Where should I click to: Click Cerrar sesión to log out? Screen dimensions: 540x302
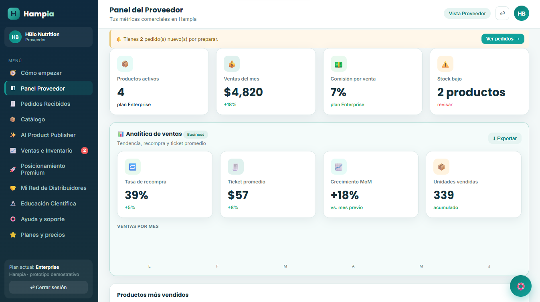(49, 287)
